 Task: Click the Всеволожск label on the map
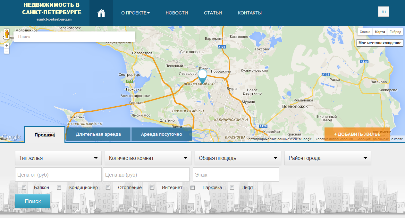point(295,106)
